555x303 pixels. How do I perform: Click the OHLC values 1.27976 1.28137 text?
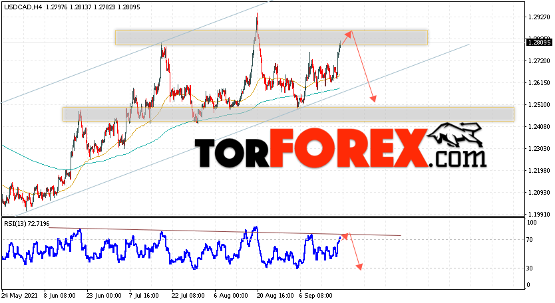[x=69, y=7]
